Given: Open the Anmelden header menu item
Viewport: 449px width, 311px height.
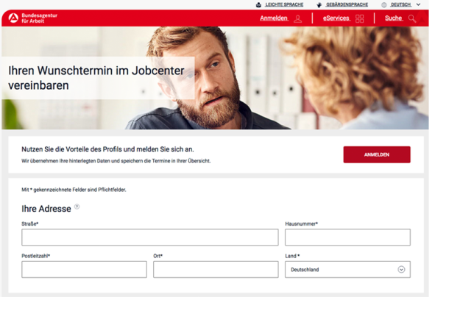Looking at the screenshot, I should click(274, 18).
